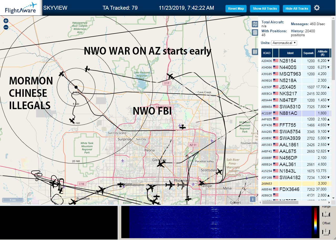Select the SWA3939 aircraft row
This screenshot has height=240, width=336.
[296, 138]
